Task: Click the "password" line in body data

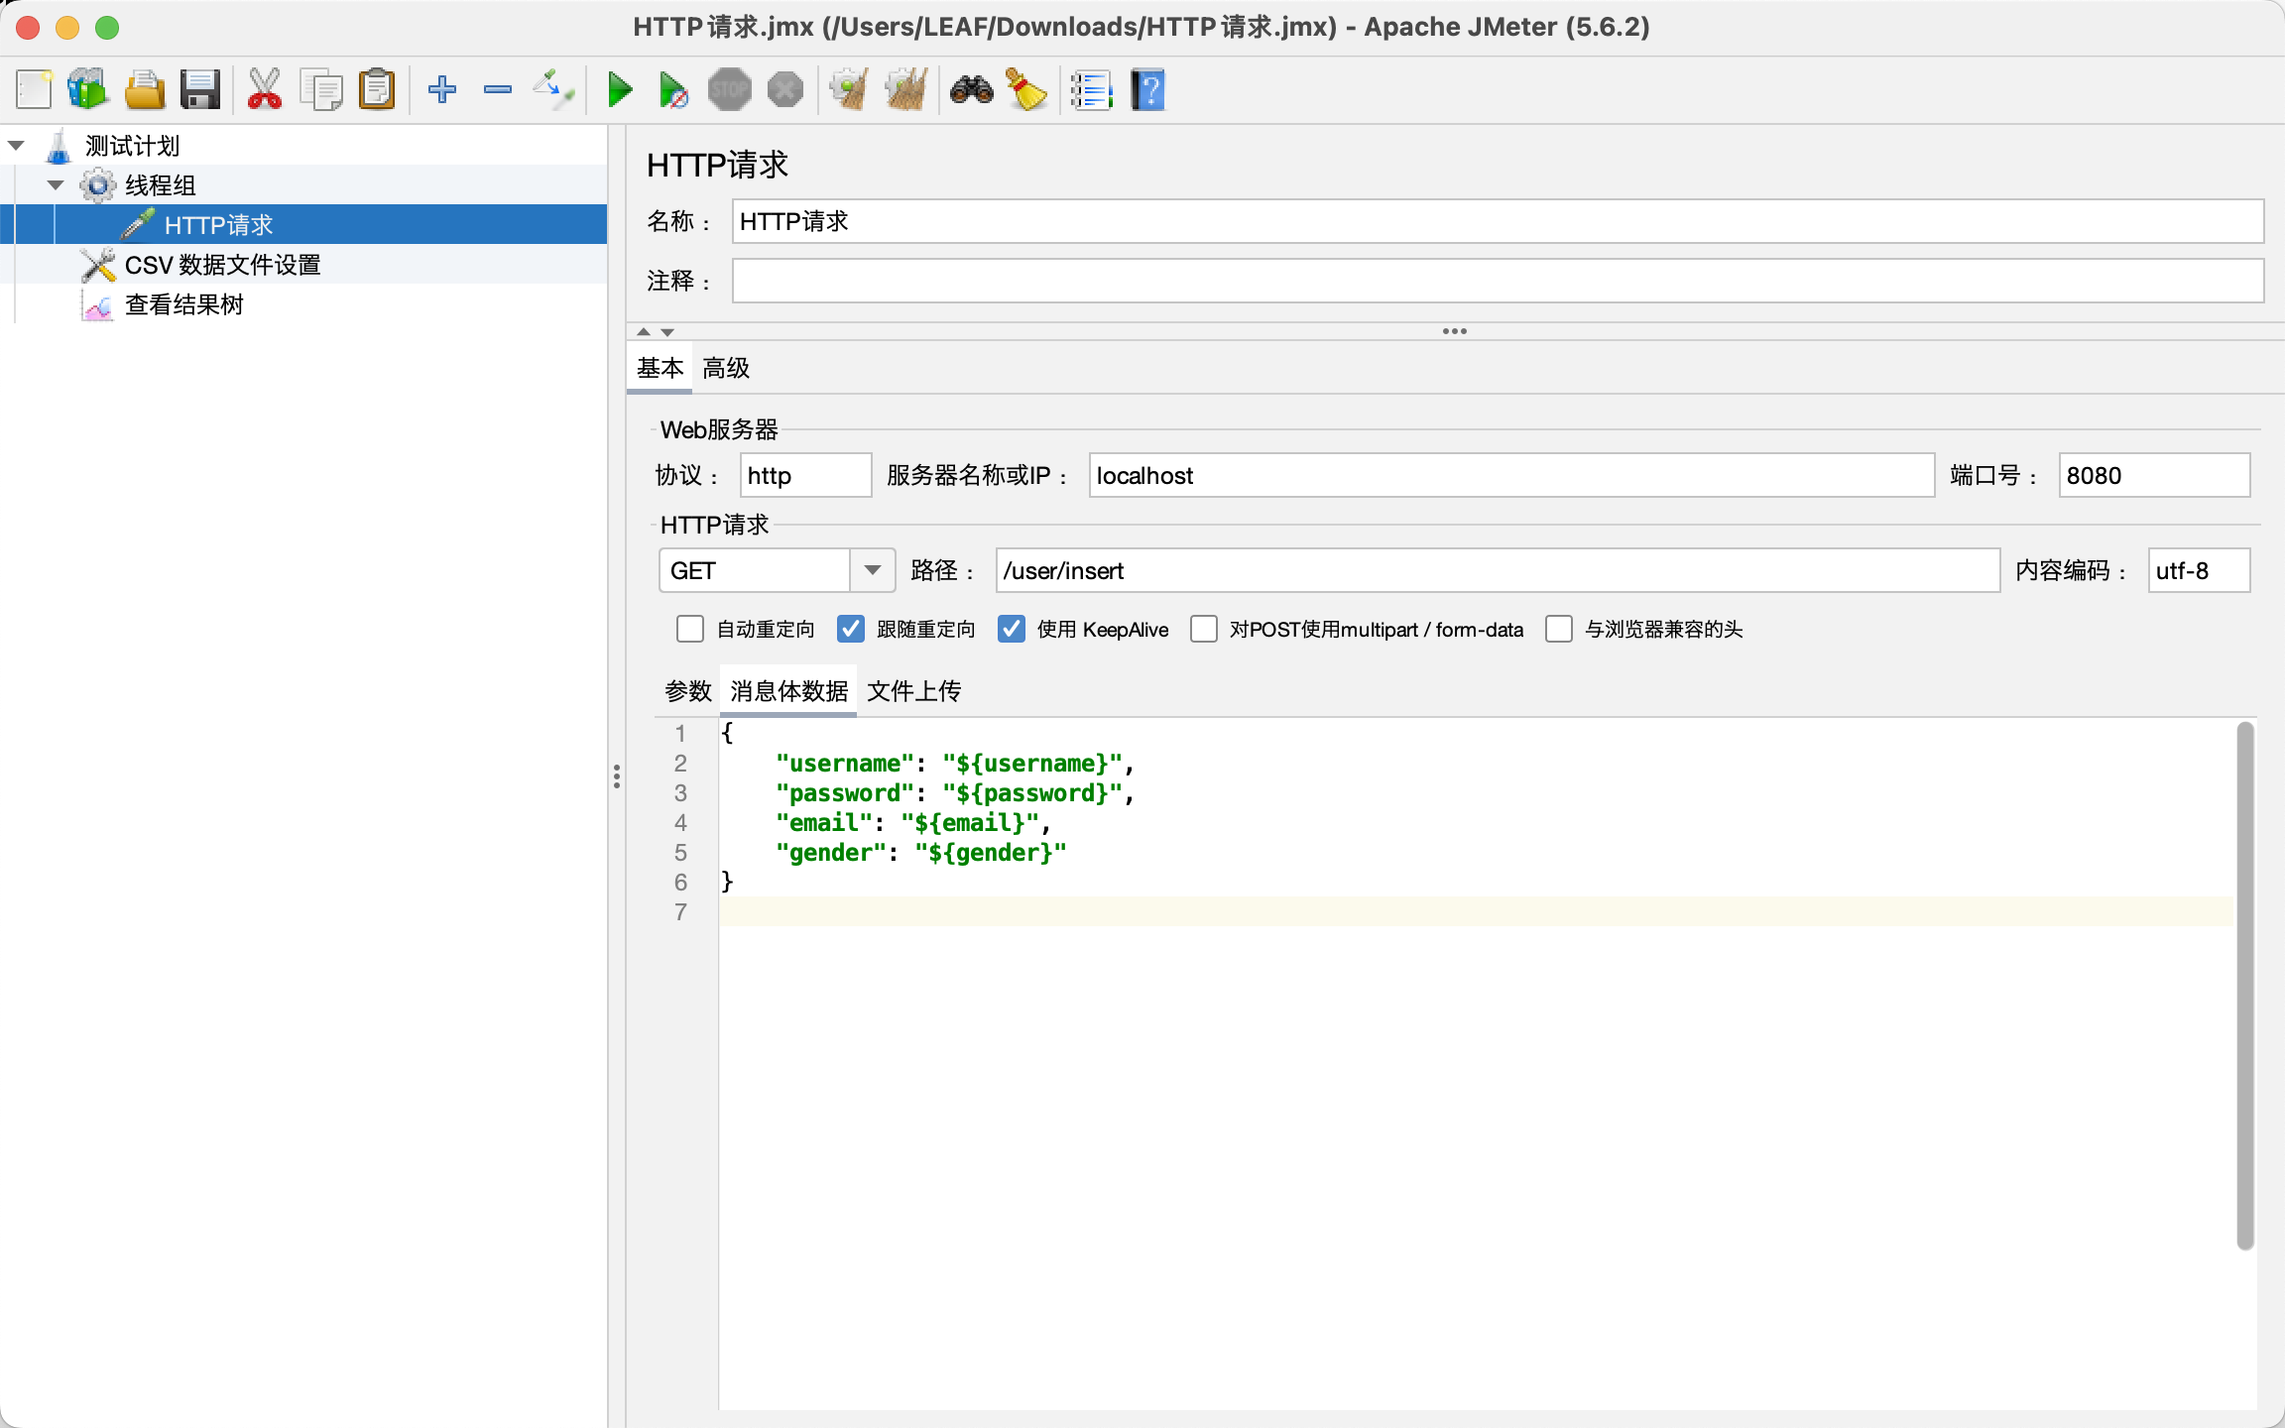Action: coord(954,792)
